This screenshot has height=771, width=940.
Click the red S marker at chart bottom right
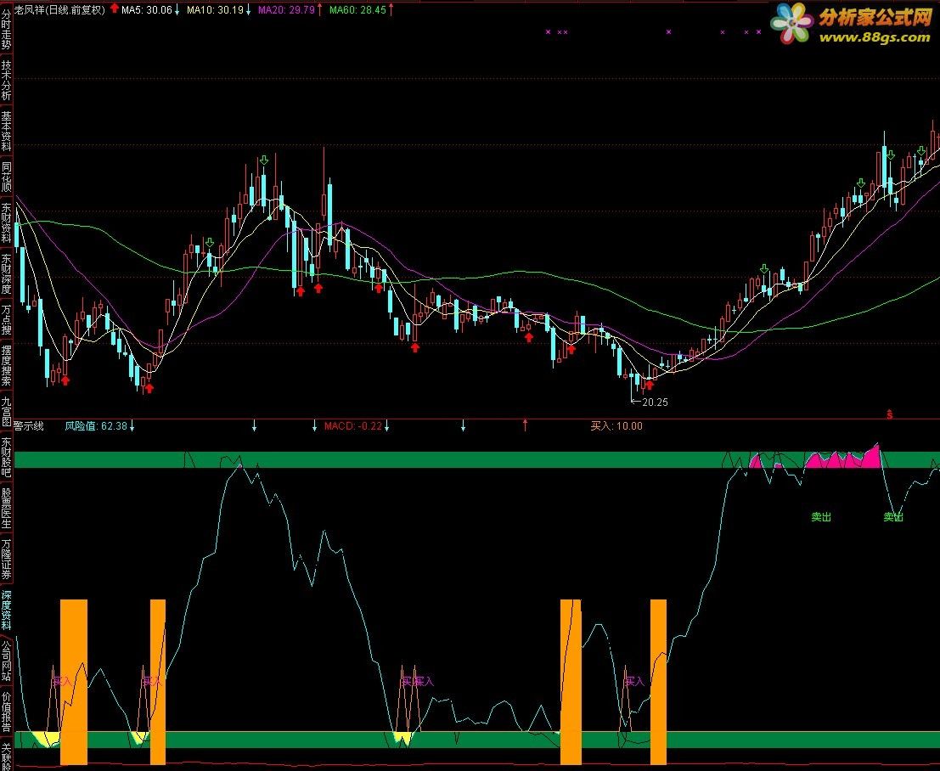coord(890,414)
